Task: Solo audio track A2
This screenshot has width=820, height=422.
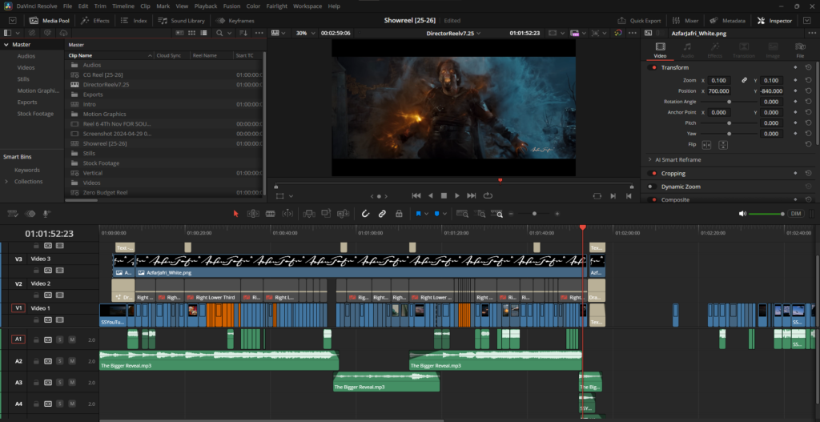Action: pyautogui.click(x=60, y=361)
